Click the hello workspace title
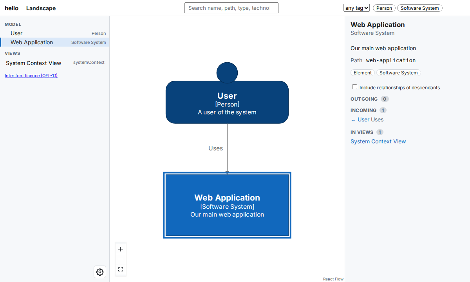 coord(11,8)
